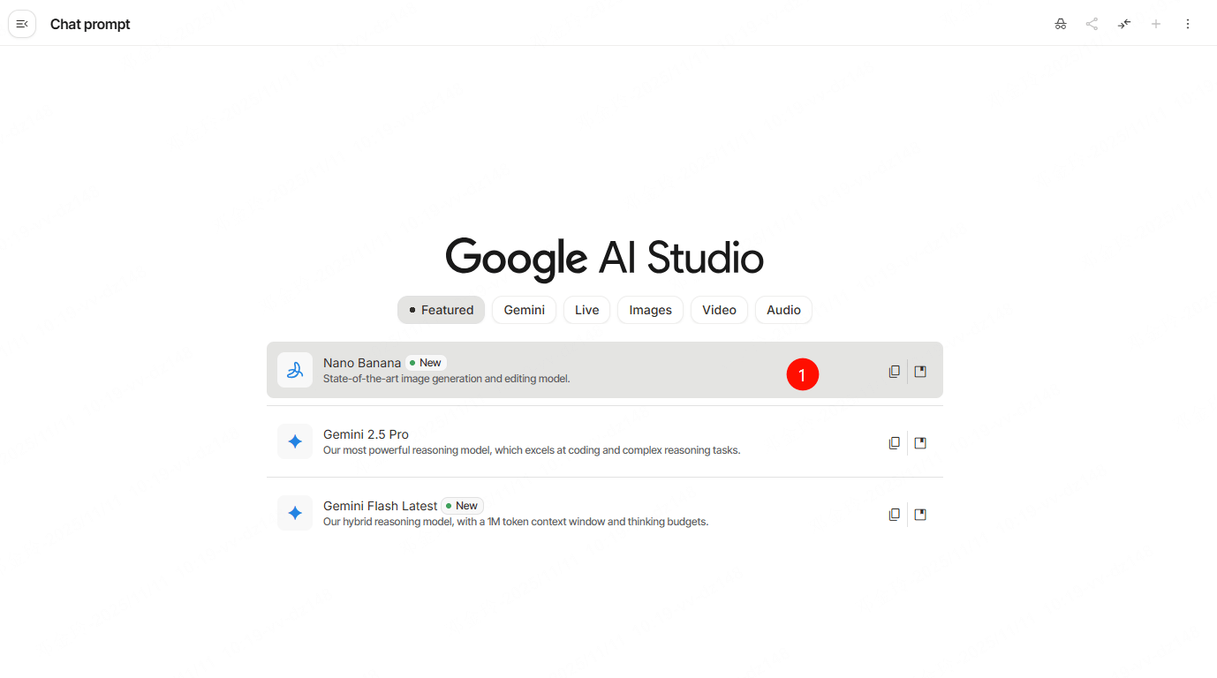Image resolution: width=1217 pixels, height=678 pixels.
Task: Click the compare mode arrows icon
Action: point(1124,24)
